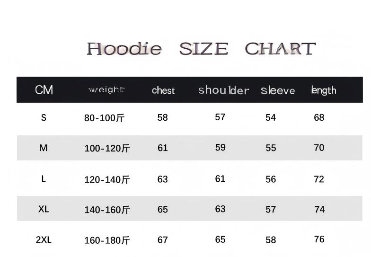The width and height of the screenshot is (371, 257).
Task: Select shoulder value 57 for size S
Action: pyautogui.click(x=220, y=117)
